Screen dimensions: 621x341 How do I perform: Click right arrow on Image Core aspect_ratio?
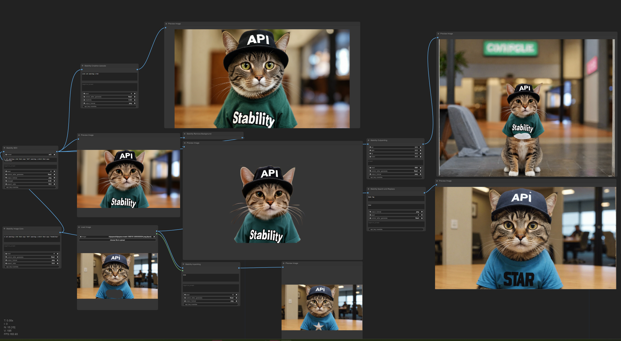click(x=58, y=263)
